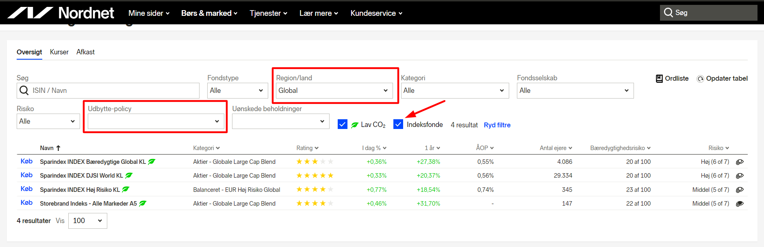Sort by Antal ejere column header
This screenshot has height=247, width=764.
point(556,148)
